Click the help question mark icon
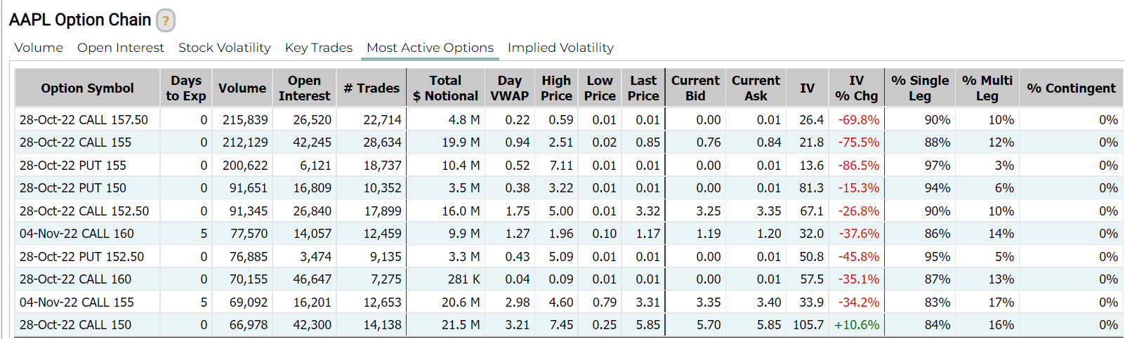Viewport: 1125px width, 339px height. [x=165, y=20]
